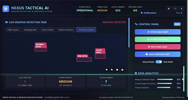Select the Crowd (92%) detection box
The height and width of the screenshot is (100, 188).
click(100, 53)
